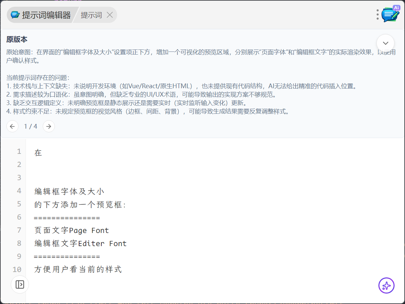405x304 pixels.
Task: Click issue 2 需求描述较为口语化 line
Action: 141,95
